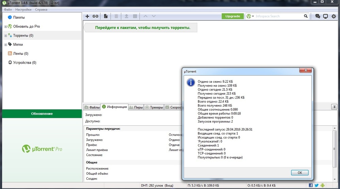Click the Add Torrent from URL link icon

click(96, 16)
